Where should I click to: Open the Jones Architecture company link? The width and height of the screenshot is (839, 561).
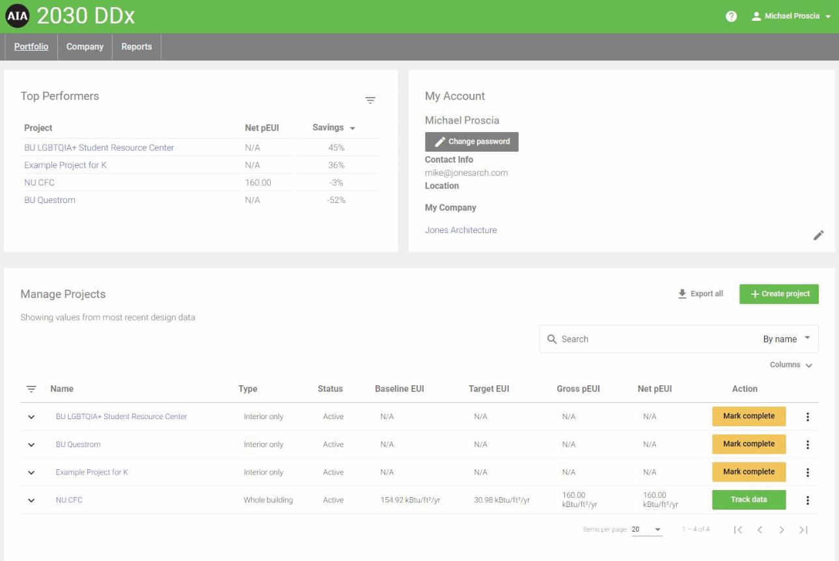[461, 230]
